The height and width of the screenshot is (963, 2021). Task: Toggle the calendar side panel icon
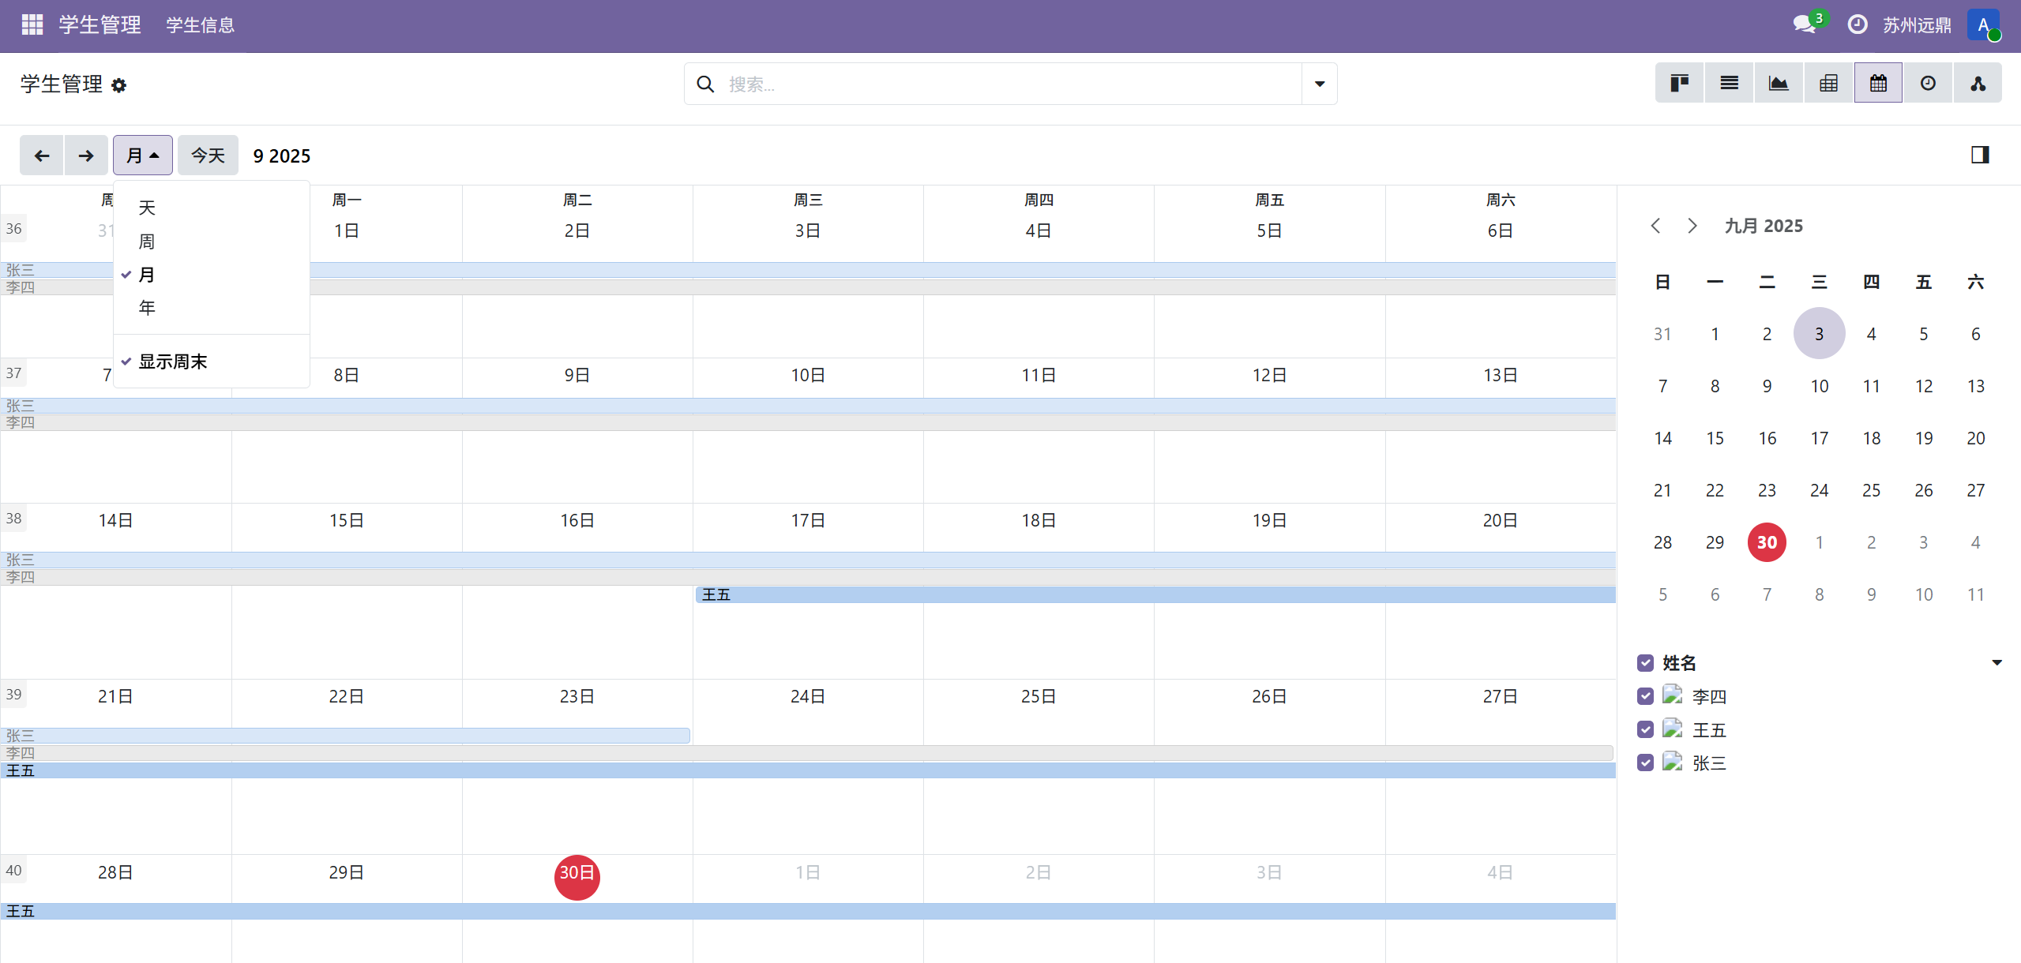point(1979,155)
